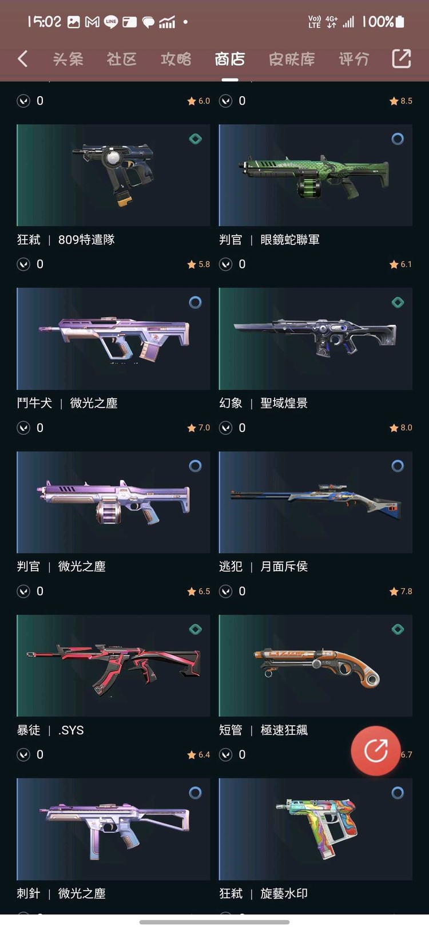Tap the star rating 8.0 for 聖域煌景
Screen dimensions: 429x930
click(400, 428)
